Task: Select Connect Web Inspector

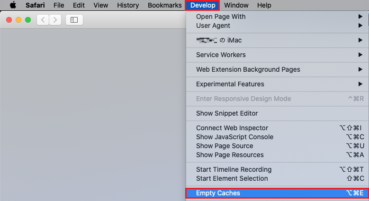Action: point(278,128)
